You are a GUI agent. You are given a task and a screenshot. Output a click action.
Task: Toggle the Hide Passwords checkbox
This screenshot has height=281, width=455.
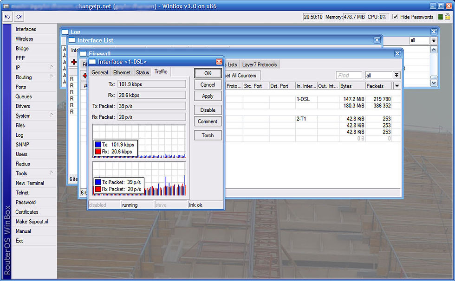(x=395, y=17)
